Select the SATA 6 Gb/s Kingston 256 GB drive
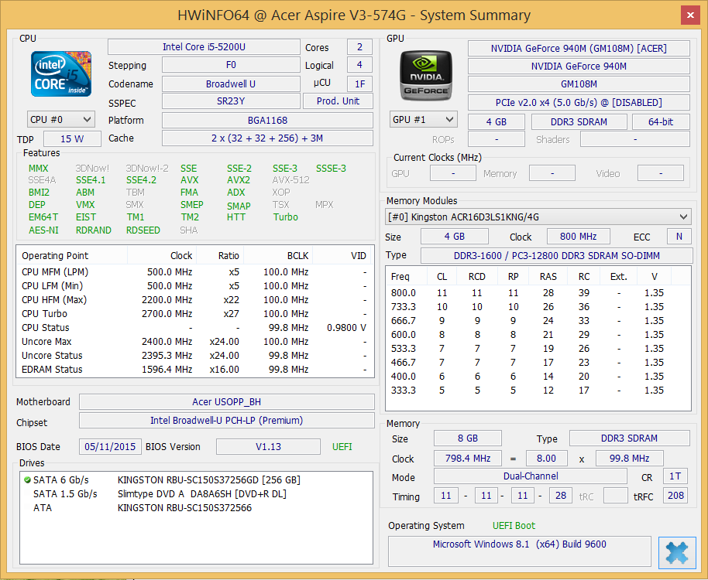Image resolution: width=708 pixels, height=580 pixels. [x=195, y=480]
